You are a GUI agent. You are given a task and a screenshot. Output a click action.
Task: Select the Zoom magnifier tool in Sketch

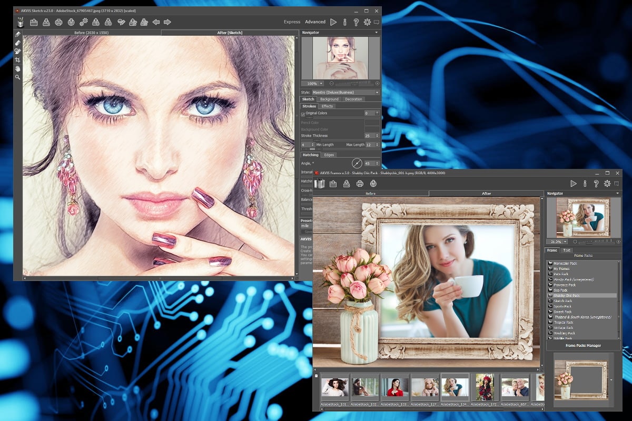coord(17,77)
